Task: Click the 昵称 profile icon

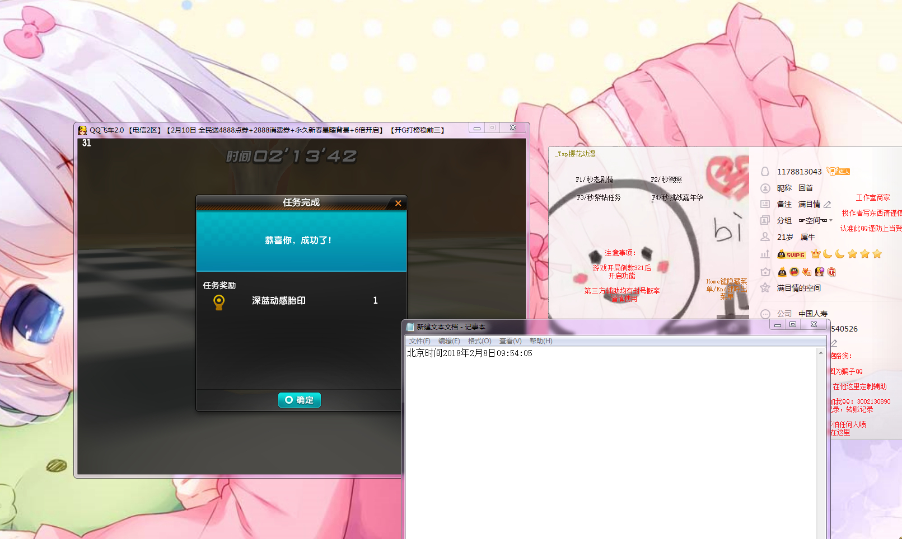Action: (765, 188)
